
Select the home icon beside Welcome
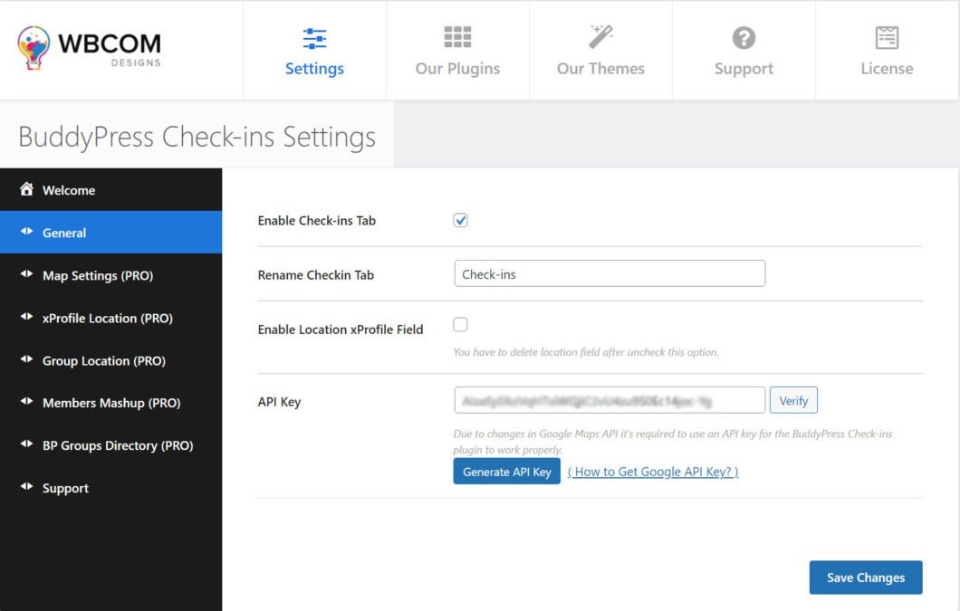point(27,189)
